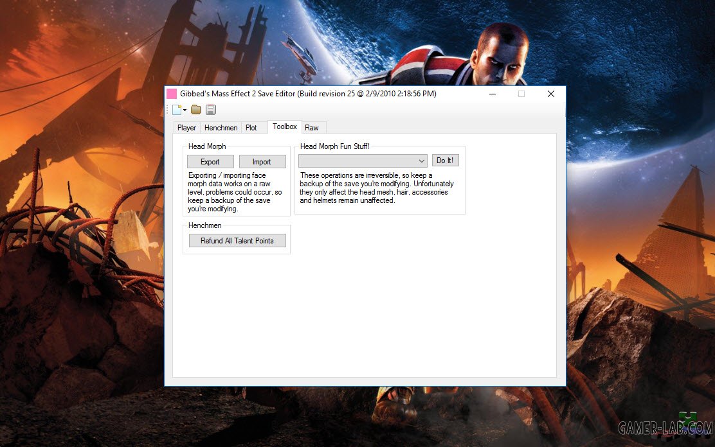Click the Open folder toolbar icon
715x447 pixels.
point(196,109)
